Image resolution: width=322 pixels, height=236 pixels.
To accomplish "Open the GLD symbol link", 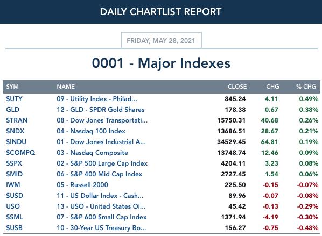I will [12, 110].
